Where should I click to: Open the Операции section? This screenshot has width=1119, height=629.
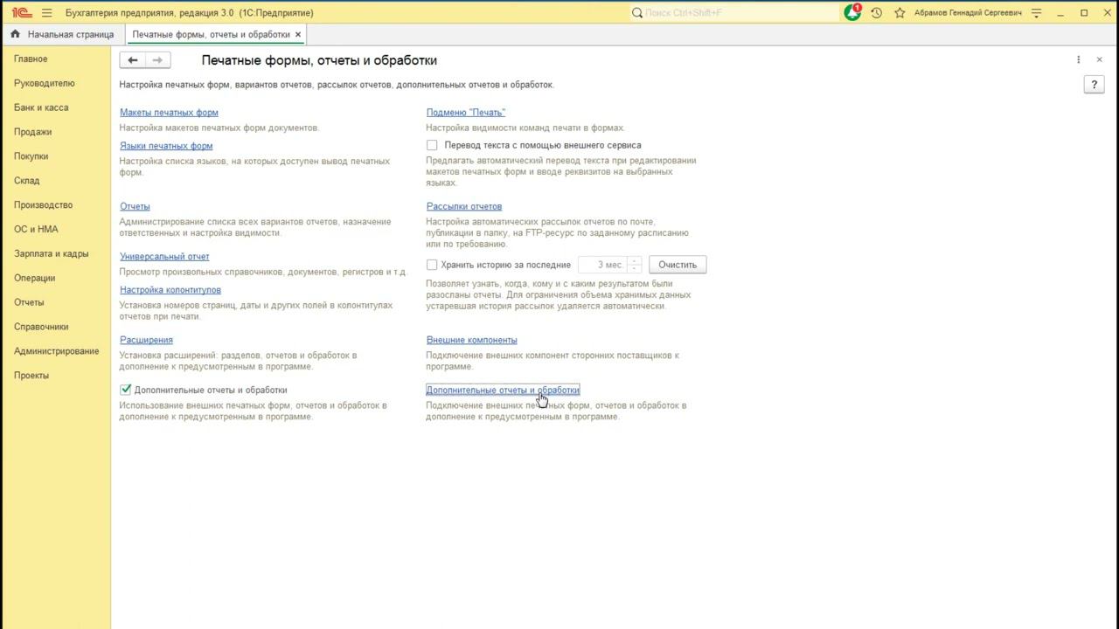[34, 278]
